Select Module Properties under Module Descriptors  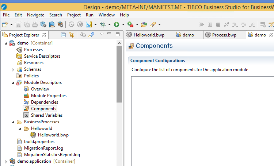click(49, 96)
